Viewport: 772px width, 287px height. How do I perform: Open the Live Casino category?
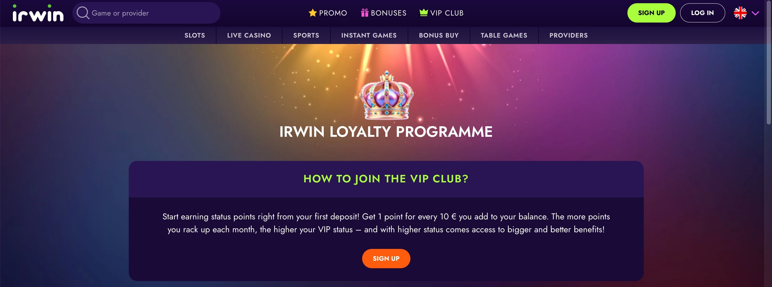tap(249, 35)
